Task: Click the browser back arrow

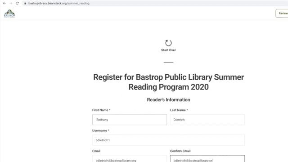Action: tap(4, 3)
